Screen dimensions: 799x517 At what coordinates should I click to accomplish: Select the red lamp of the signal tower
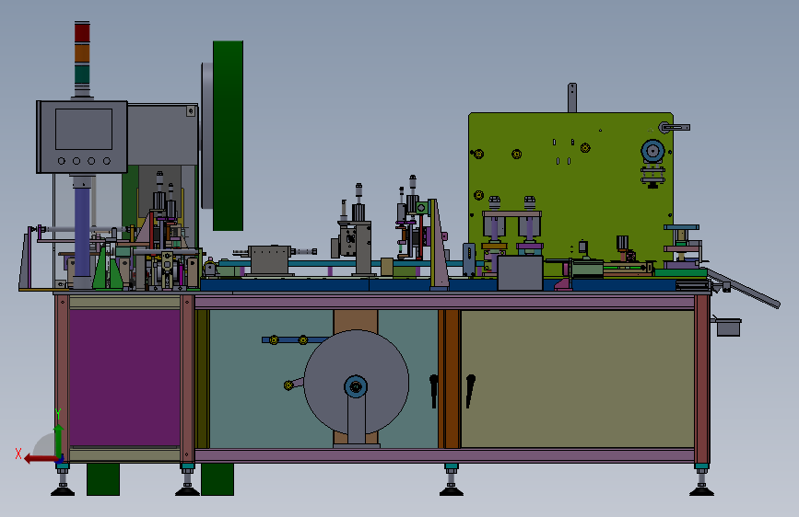pos(82,32)
